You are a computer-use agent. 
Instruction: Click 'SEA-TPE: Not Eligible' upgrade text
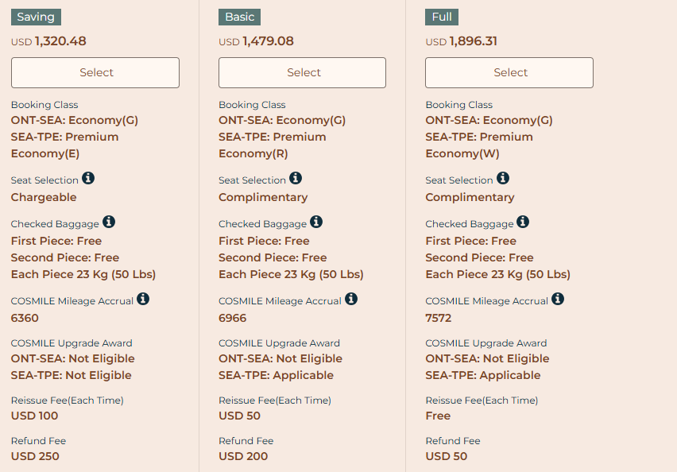point(72,375)
